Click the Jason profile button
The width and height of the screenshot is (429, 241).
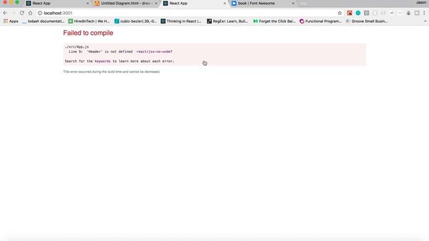point(422,3)
